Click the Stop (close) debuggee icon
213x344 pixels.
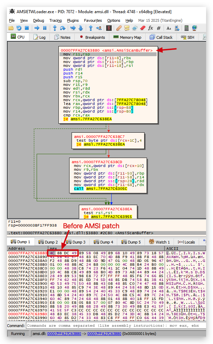coord(27,28)
